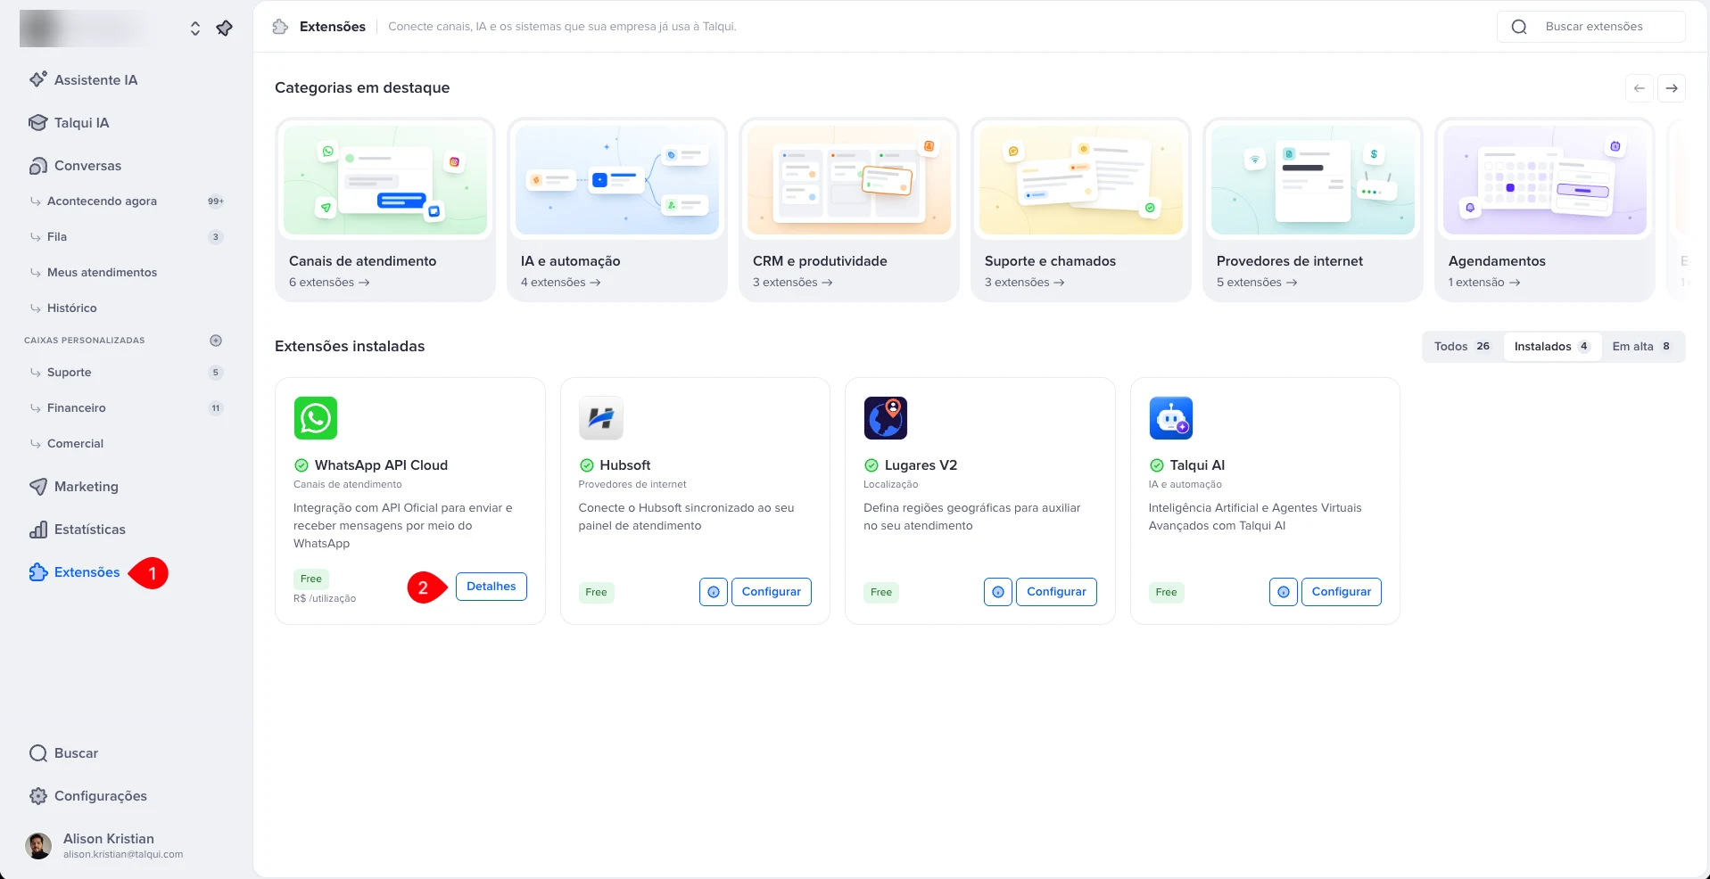Image resolution: width=1710 pixels, height=879 pixels.
Task: Open Suporte e chamados category card
Action: point(1081,210)
